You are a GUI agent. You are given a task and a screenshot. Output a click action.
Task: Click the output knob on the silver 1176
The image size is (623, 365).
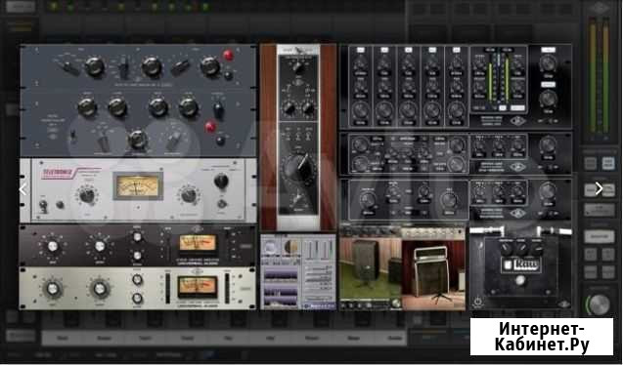pos(100,289)
